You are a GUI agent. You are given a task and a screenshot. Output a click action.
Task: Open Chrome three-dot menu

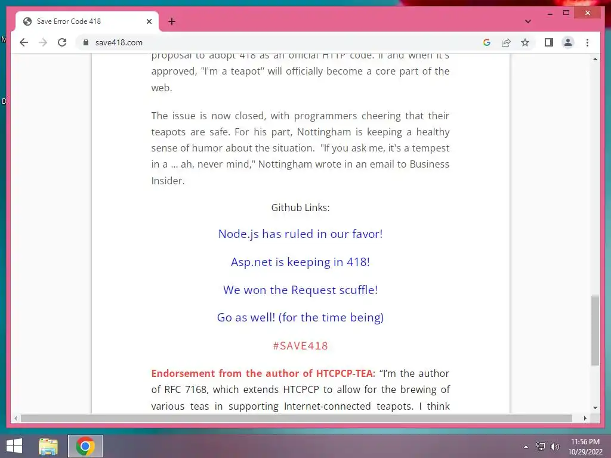pyautogui.click(x=587, y=42)
